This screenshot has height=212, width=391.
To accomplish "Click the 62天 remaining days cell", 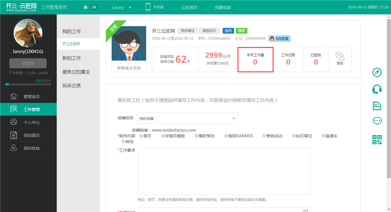I will pos(175,59).
